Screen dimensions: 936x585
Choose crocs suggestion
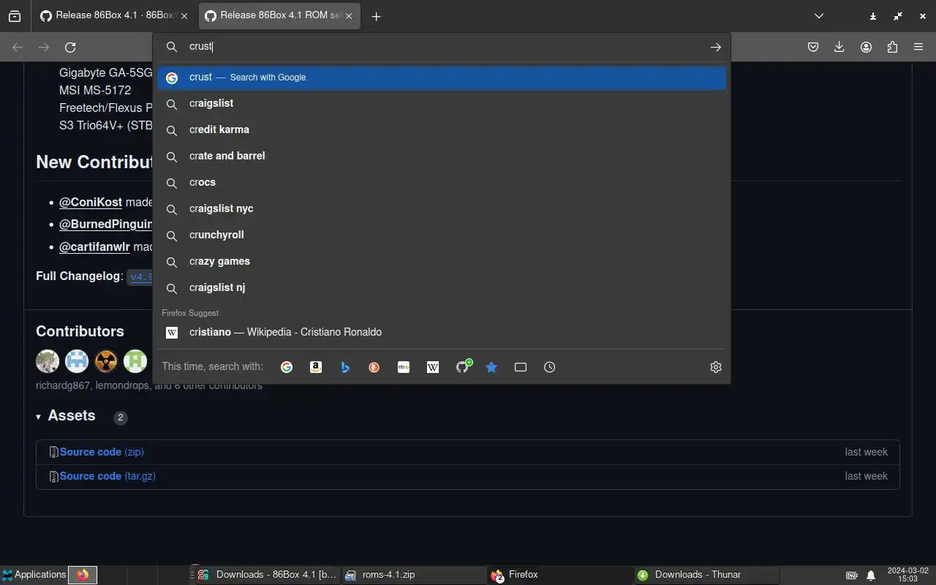tap(442, 183)
